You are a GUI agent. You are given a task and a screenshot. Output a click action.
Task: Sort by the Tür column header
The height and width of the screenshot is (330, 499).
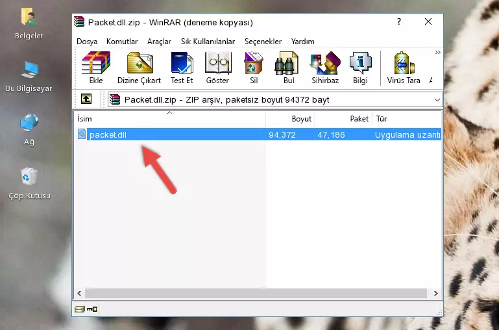coord(407,119)
